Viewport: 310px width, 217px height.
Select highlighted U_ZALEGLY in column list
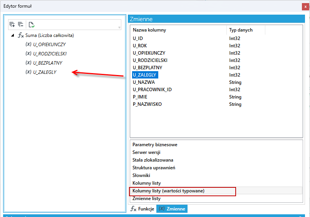145,75
